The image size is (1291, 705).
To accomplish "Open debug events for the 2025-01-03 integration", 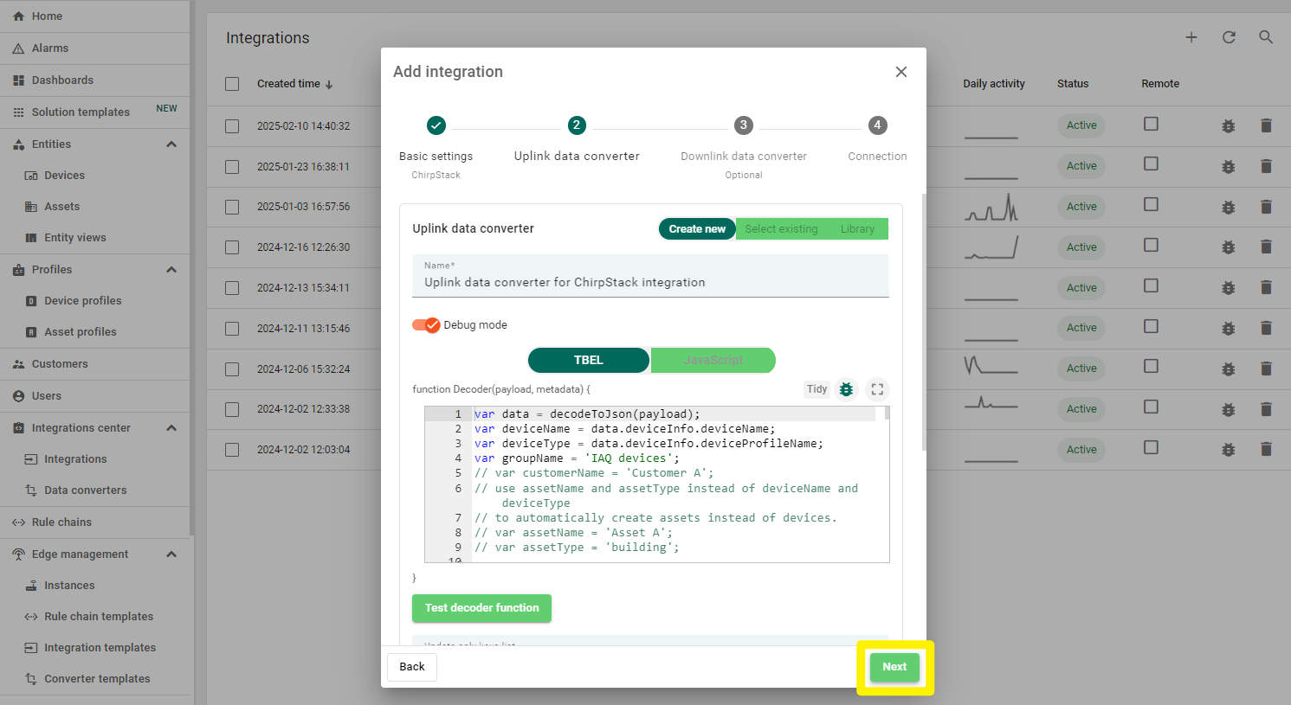I will click(1228, 207).
